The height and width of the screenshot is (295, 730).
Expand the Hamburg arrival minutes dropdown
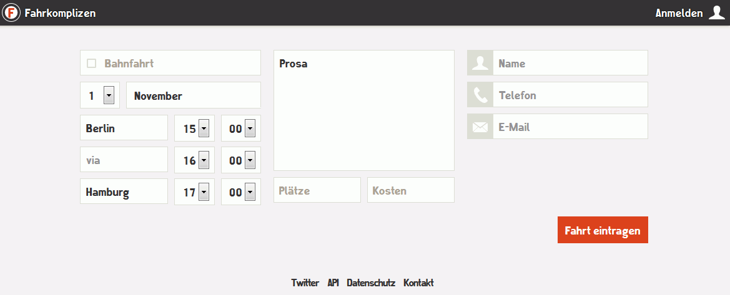[x=250, y=193]
